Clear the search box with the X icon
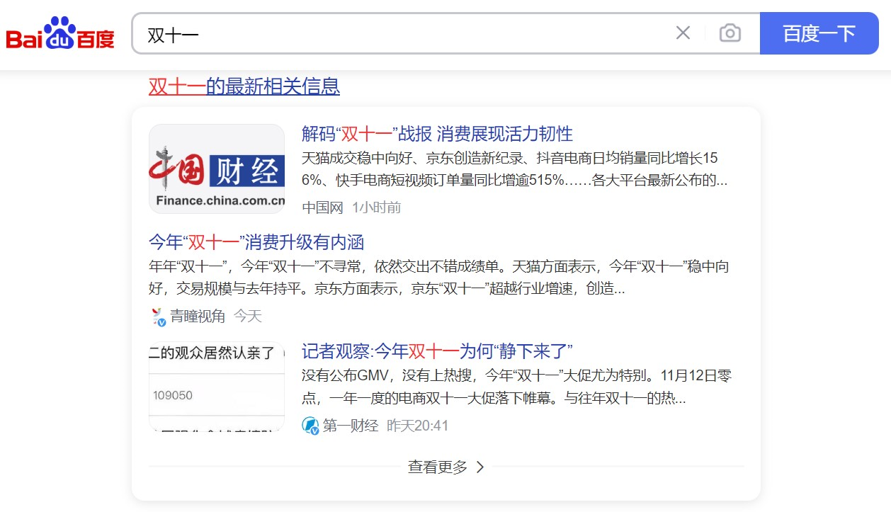The width and height of the screenshot is (891, 512). (x=683, y=33)
